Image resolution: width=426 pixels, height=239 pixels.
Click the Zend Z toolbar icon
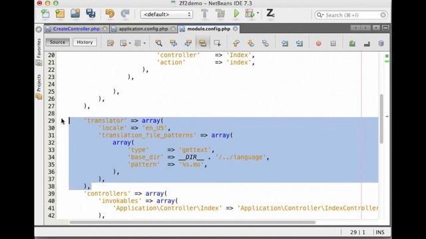[270, 13]
